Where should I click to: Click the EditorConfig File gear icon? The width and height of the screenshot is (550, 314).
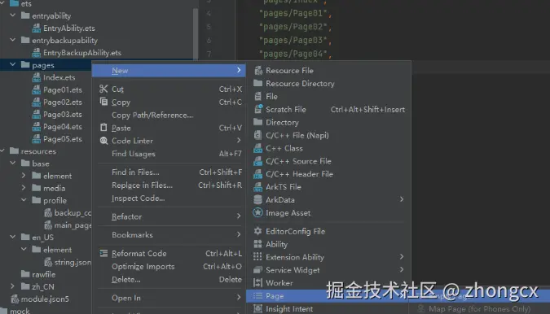[258, 231]
